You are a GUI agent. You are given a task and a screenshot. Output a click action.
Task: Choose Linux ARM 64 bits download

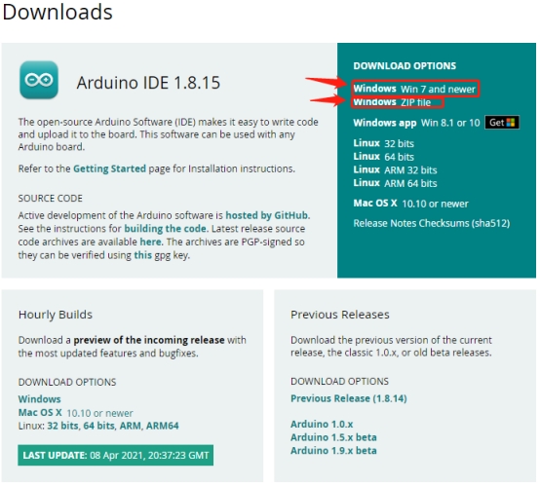395,183
